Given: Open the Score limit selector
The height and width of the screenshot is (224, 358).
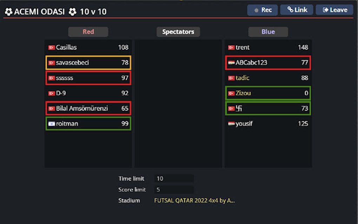Looking at the screenshot, I should coord(174,190).
